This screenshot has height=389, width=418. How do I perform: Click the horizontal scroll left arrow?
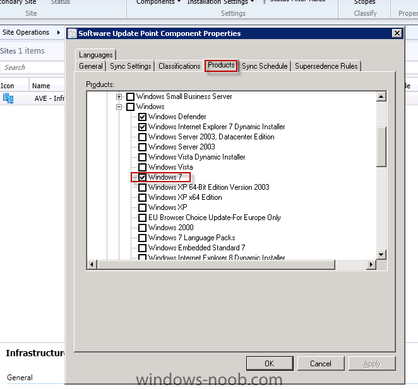coord(92,265)
